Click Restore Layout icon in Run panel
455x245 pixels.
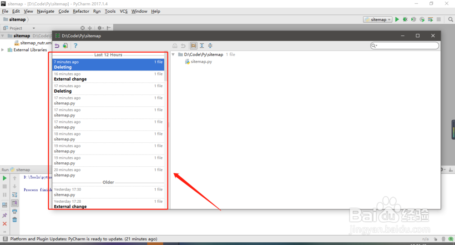tap(5, 205)
